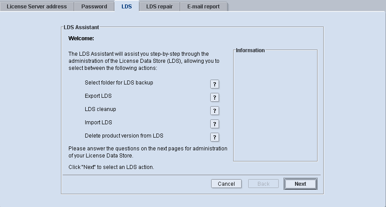The width and height of the screenshot is (386, 207).
Task: Show help for LDS cleanup
Action: click(x=214, y=111)
